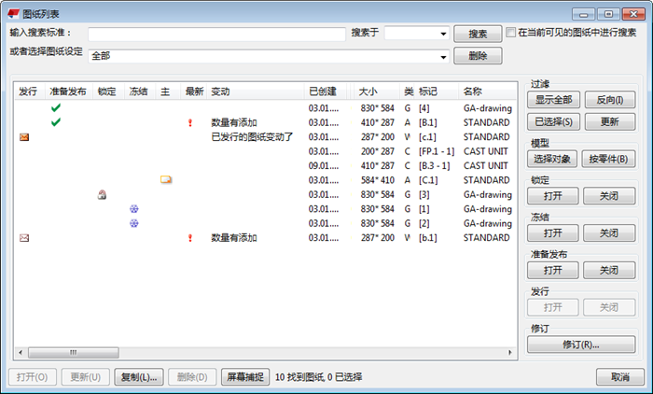
Task: Click the right arrow of horizontal scrollbar
Action: tap(510, 353)
